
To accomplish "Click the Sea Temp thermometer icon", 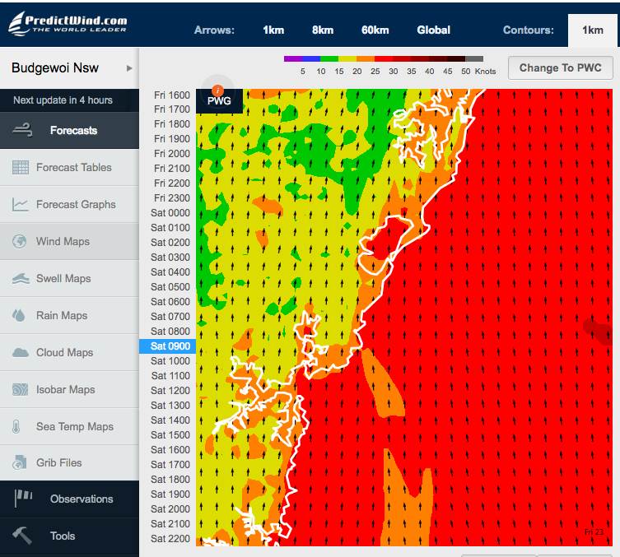I will coord(16,427).
